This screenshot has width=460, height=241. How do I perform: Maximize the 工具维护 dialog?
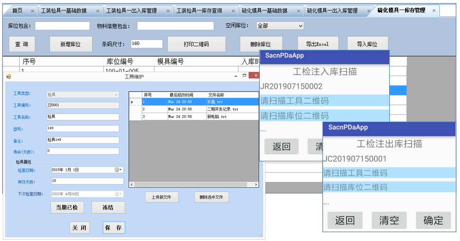[x=244, y=75]
